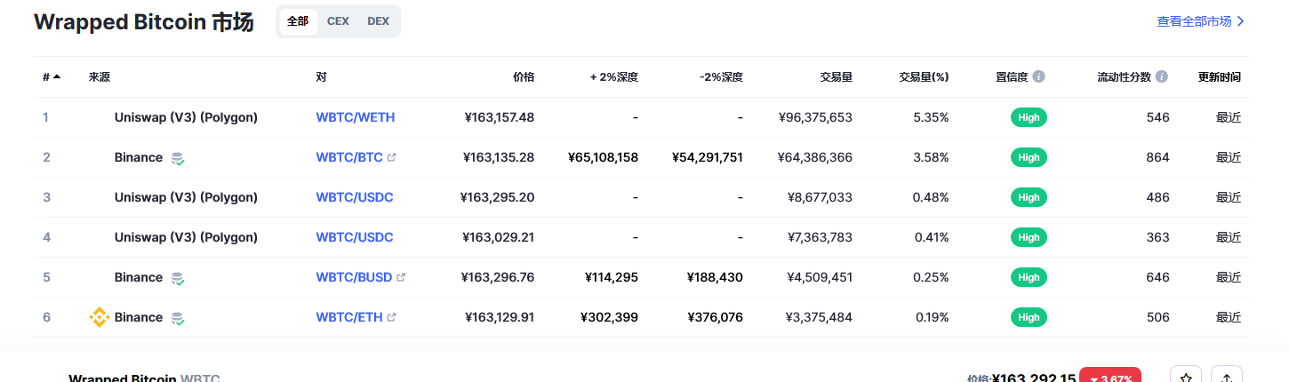Click the chevron arrow after 查看全部市场
Image resolution: width=1289 pixels, height=382 pixels.
(x=1240, y=21)
